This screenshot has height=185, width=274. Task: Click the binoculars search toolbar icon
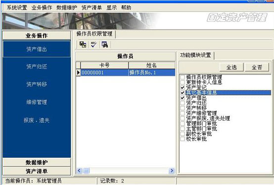(105, 44)
